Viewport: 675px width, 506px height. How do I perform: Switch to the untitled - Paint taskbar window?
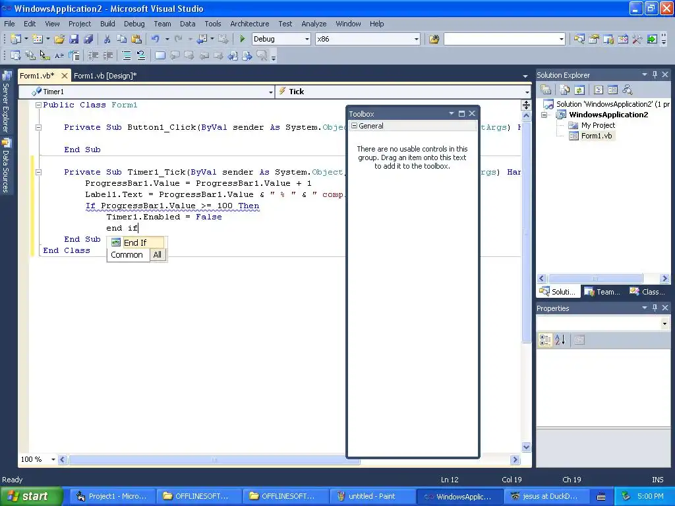[372, 496]
